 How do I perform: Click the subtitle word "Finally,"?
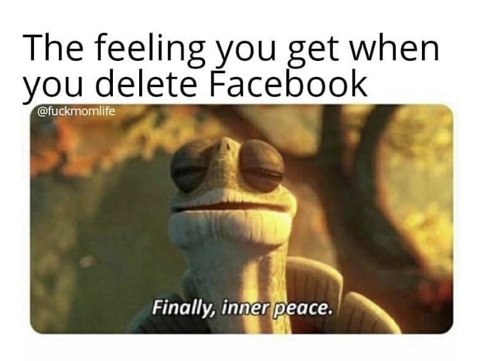[185, 308]
